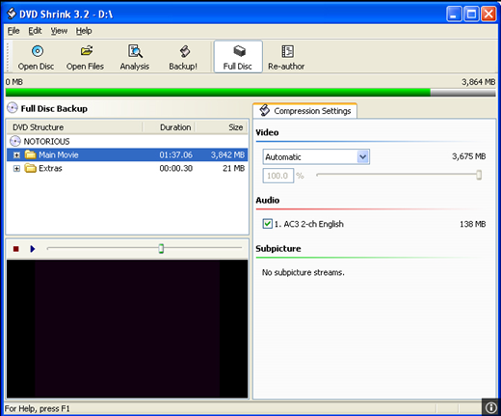The height and width of the screenshot is (416, 501).
Task: Click Extras duration 00:00.30
Action: (176, 168)
